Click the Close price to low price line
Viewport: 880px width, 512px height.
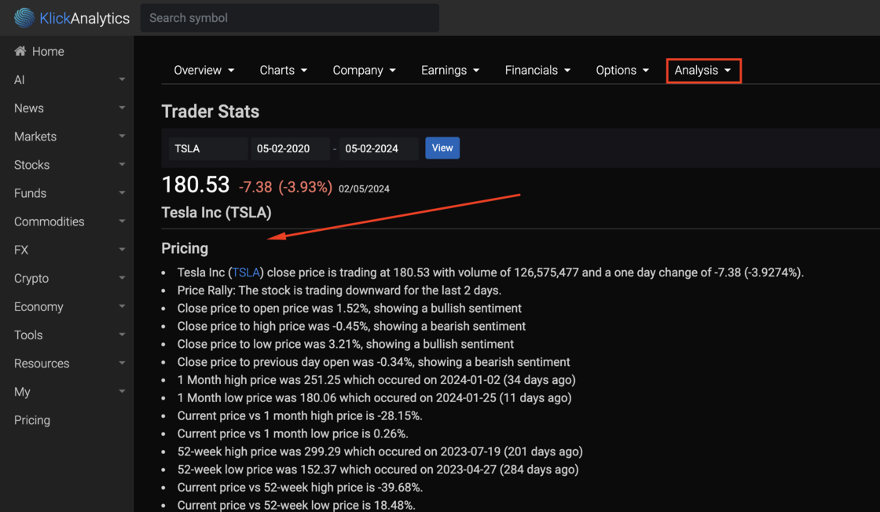345,344
